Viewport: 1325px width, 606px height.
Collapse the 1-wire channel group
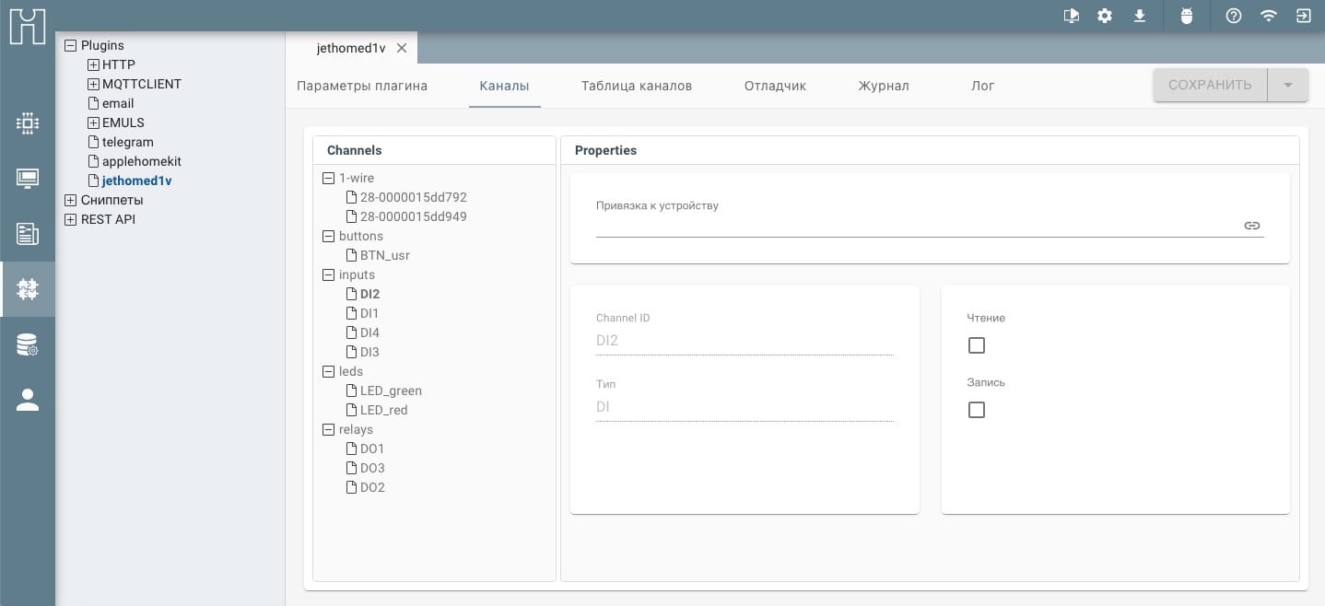click(328, 178)
